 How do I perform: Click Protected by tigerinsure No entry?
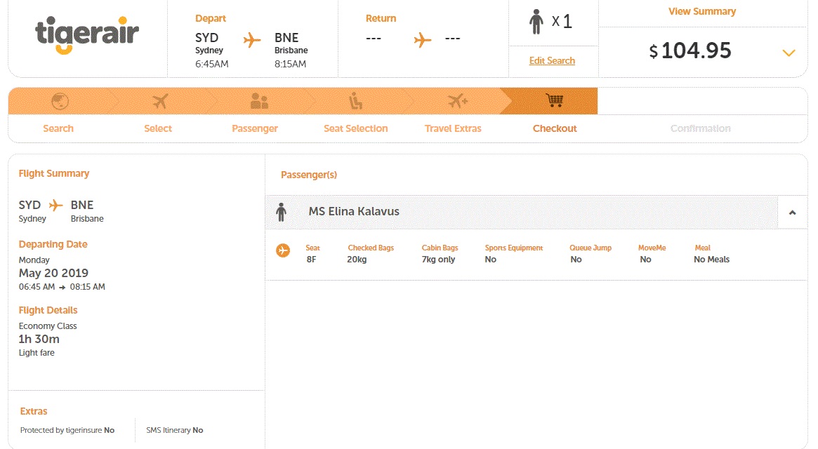pos(67,430)
